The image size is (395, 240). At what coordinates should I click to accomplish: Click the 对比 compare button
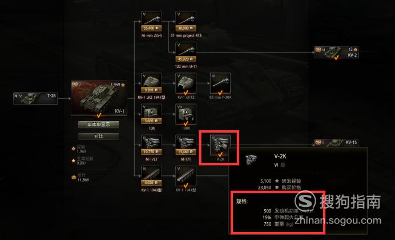click(x=99, y=137)
